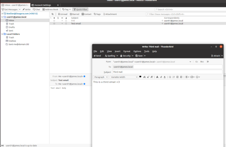Star the message with subject 111
The width and height of the screenshot is (226, 147).
pos(54,21)
